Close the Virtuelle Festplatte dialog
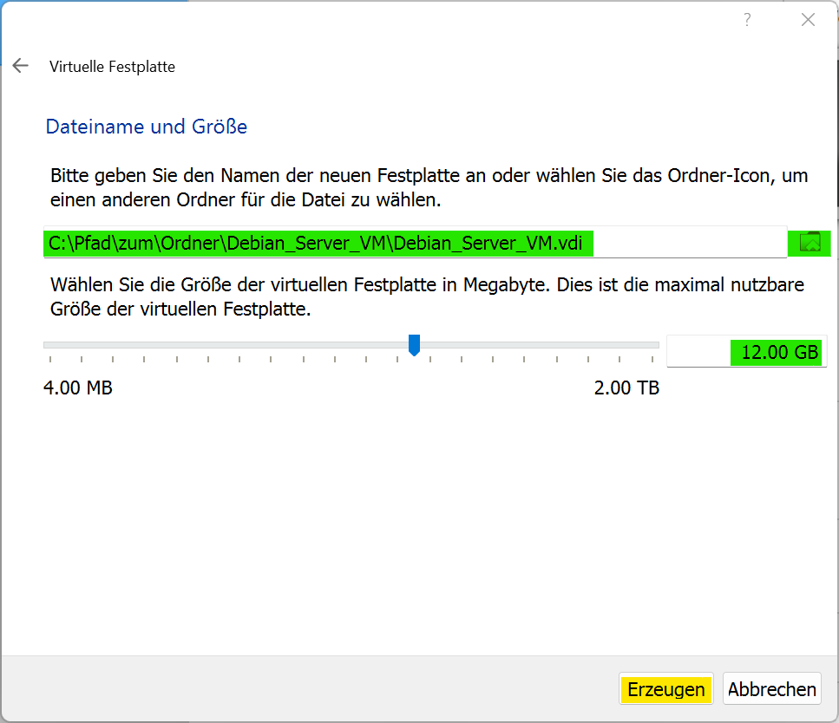 [808, 20]
